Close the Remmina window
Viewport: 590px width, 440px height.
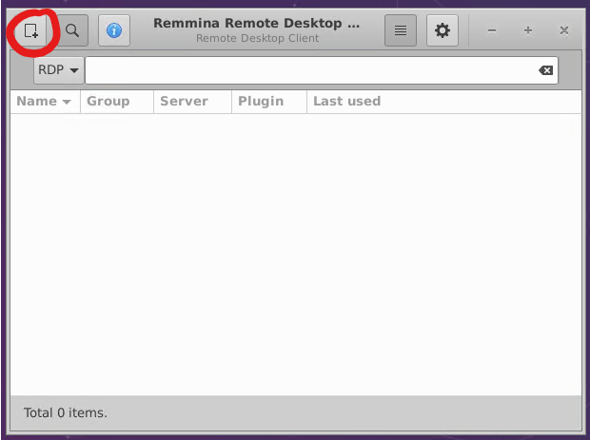pos(564,30)
